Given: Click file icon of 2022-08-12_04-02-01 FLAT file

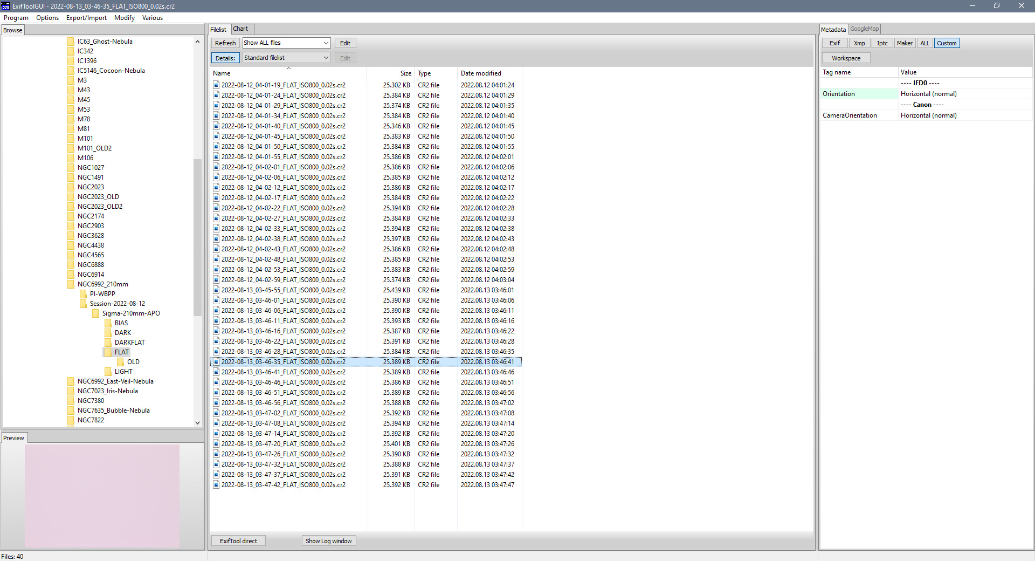Looking at the screenshot, I should click(x=216, y=167).
